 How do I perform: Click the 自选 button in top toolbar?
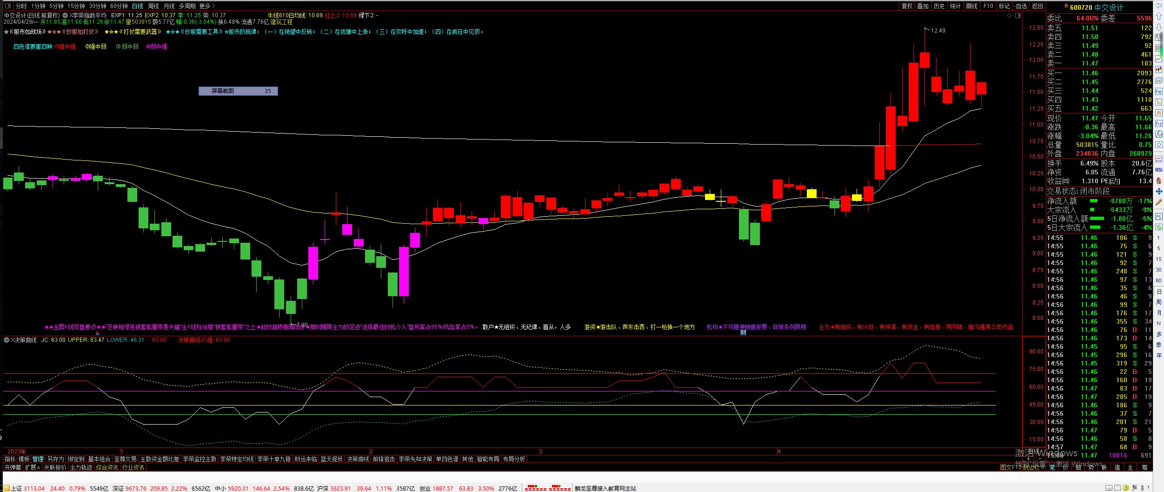pyautogui.click(x=1021, y=6)
